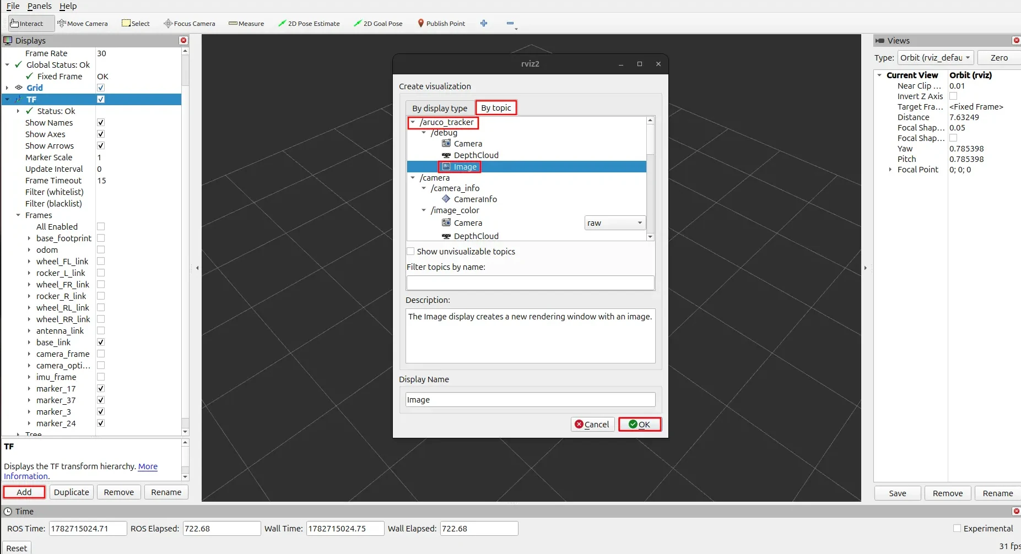
Task: Expand the Focal Point property
Action: [890, 170]
